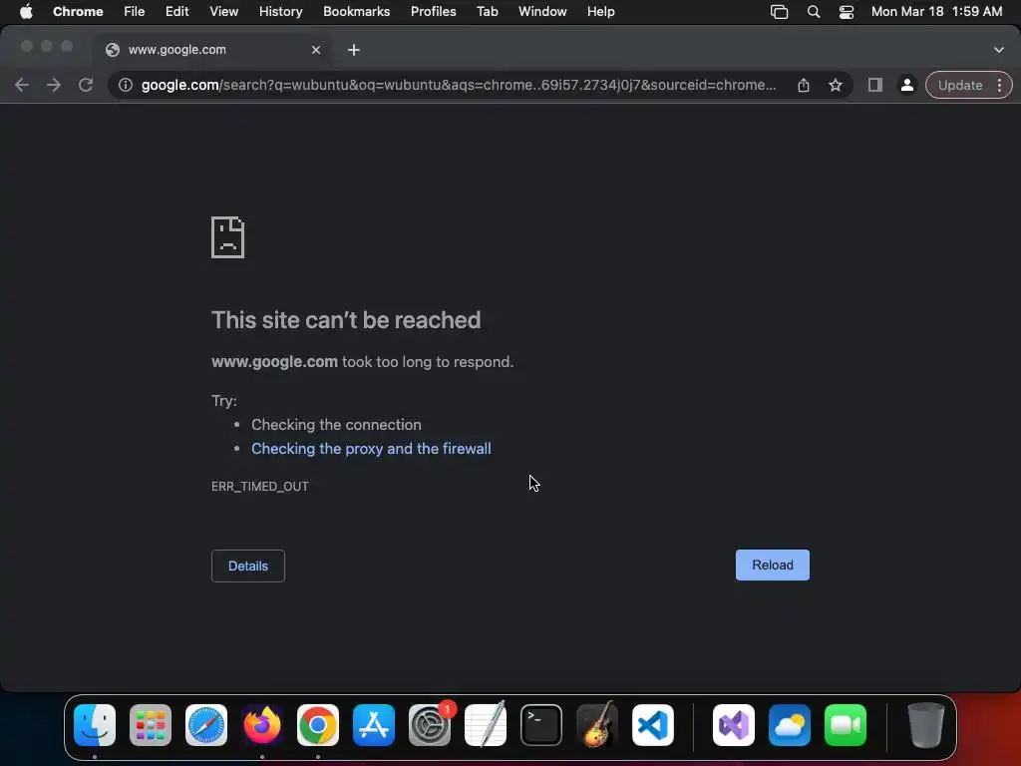Open GarageBand from the dock
Viewport: 1021px width, 766px height.
coord(597,725)
